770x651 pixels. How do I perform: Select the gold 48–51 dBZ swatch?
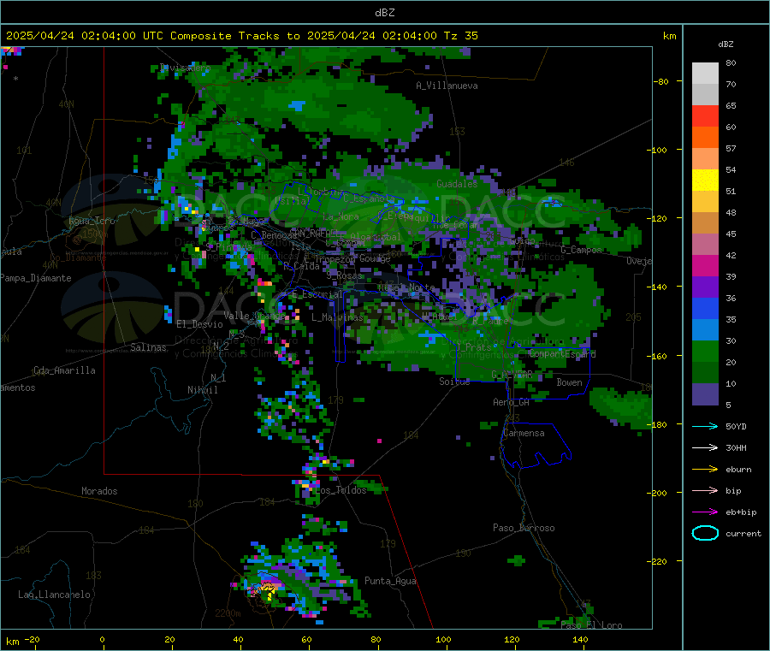point(705,202)
